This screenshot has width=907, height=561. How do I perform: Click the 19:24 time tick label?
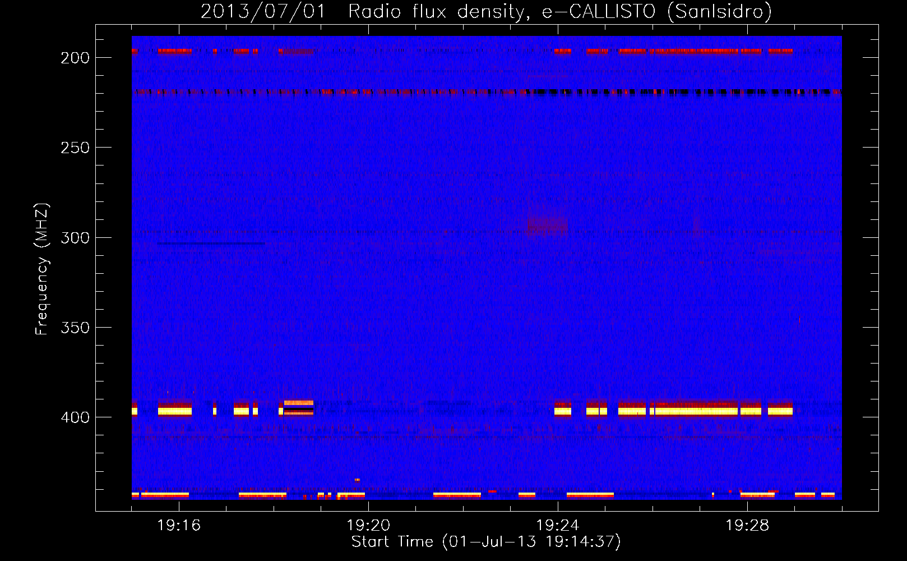coord(558,526)
